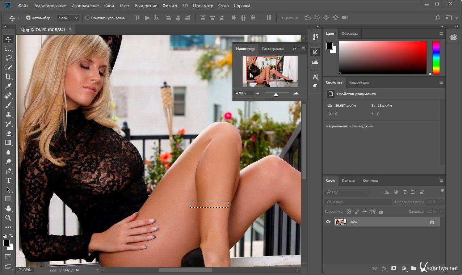Click the search icon in options bar
462x275 pixels.
tap(438, 18)
